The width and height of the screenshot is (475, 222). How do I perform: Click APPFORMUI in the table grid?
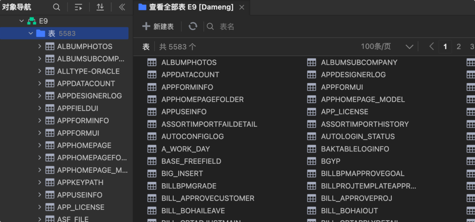coord(342,87)
